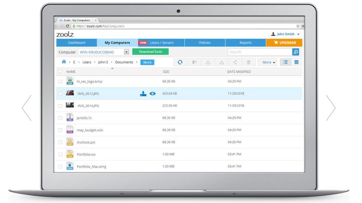362x203 pixels.
Task: Click the folder icon in the file toolbar
Action: 194,62
